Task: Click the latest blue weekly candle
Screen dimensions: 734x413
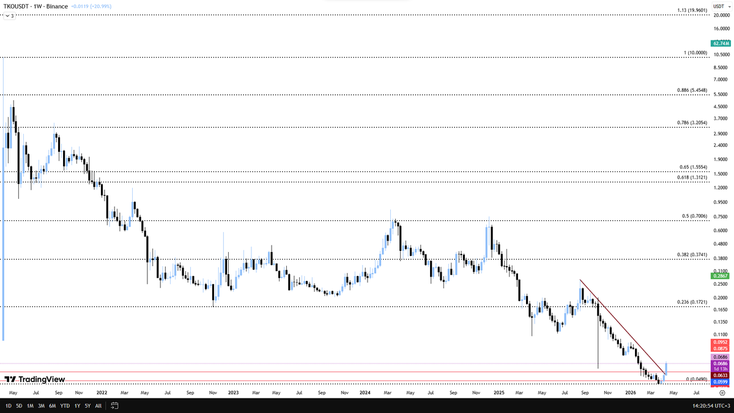Action: (666, 368)
